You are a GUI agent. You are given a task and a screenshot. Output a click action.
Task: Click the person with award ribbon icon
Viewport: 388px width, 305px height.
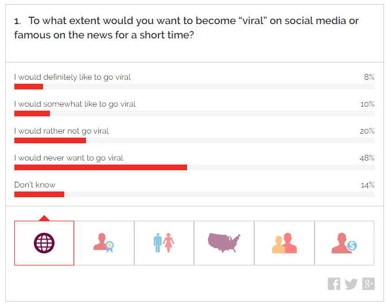[104, 243]
